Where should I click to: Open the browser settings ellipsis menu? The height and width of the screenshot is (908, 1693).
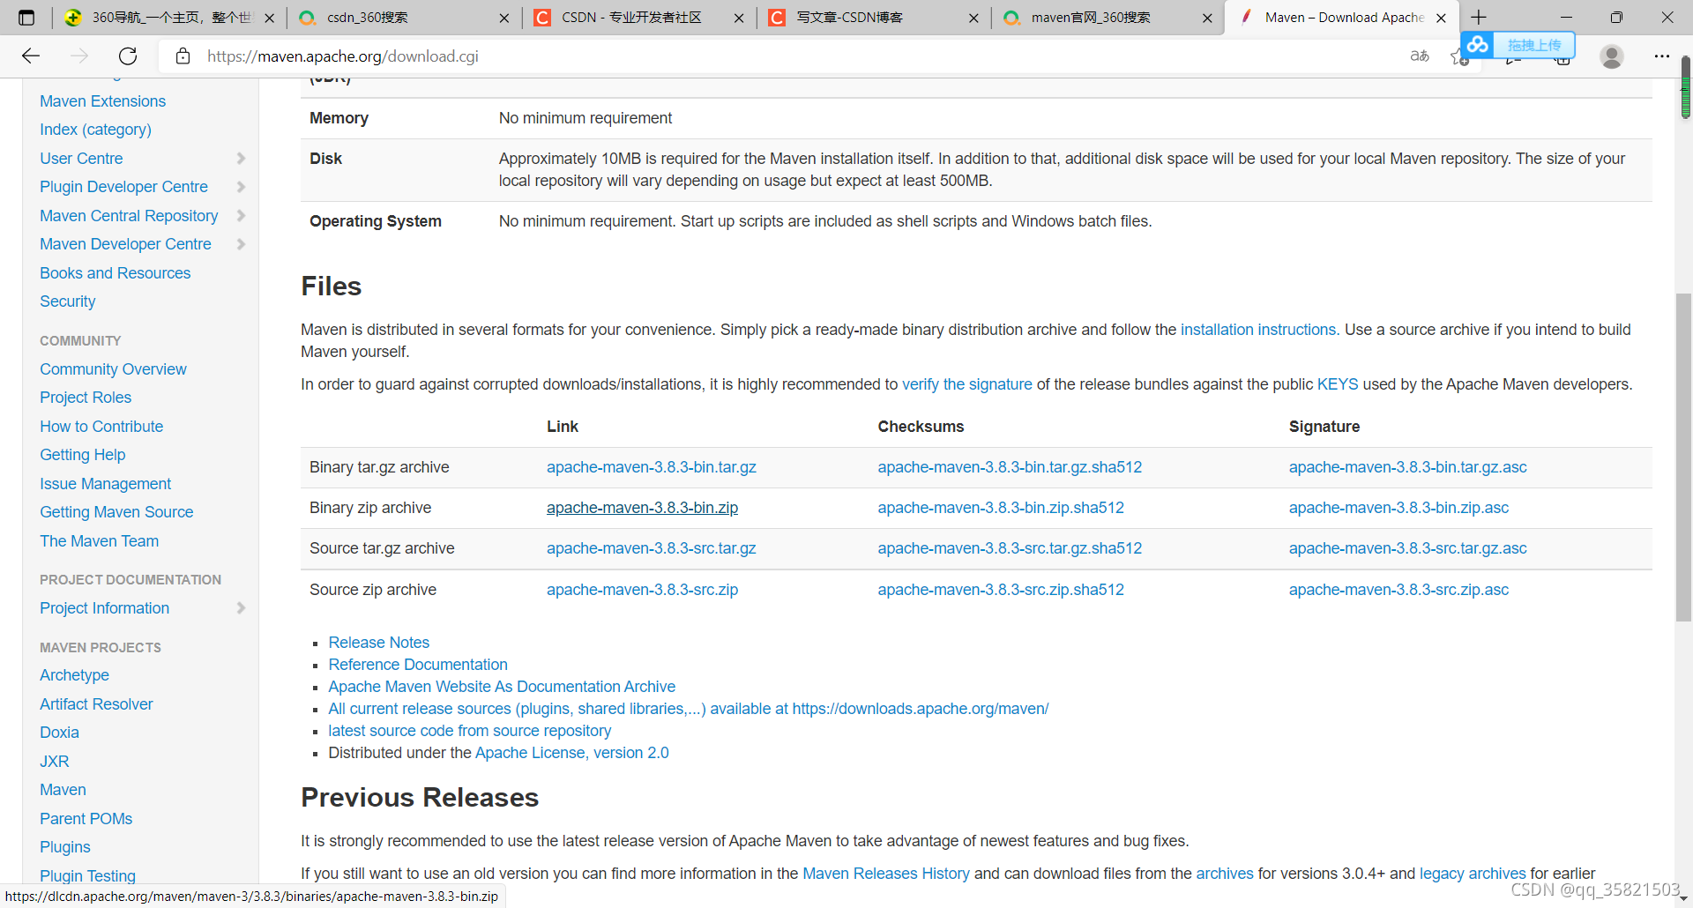[1662, 56]
